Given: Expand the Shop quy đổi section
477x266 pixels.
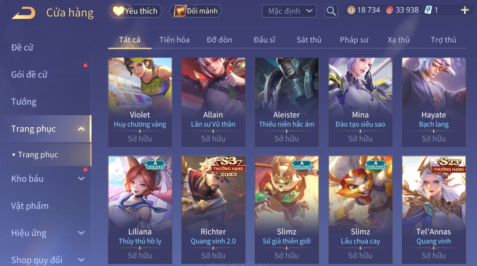Looking at the screenshot, I should [81, 260].
